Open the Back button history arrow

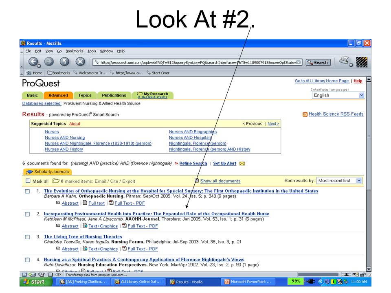(39, 66)
